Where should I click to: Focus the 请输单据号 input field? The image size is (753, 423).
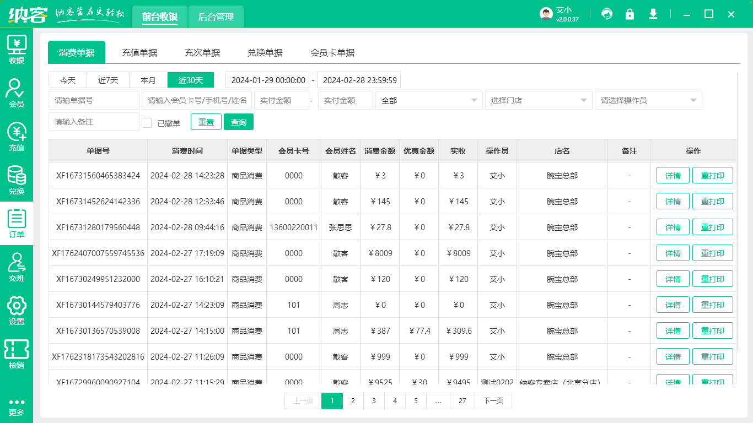click(x=94, y=100)
